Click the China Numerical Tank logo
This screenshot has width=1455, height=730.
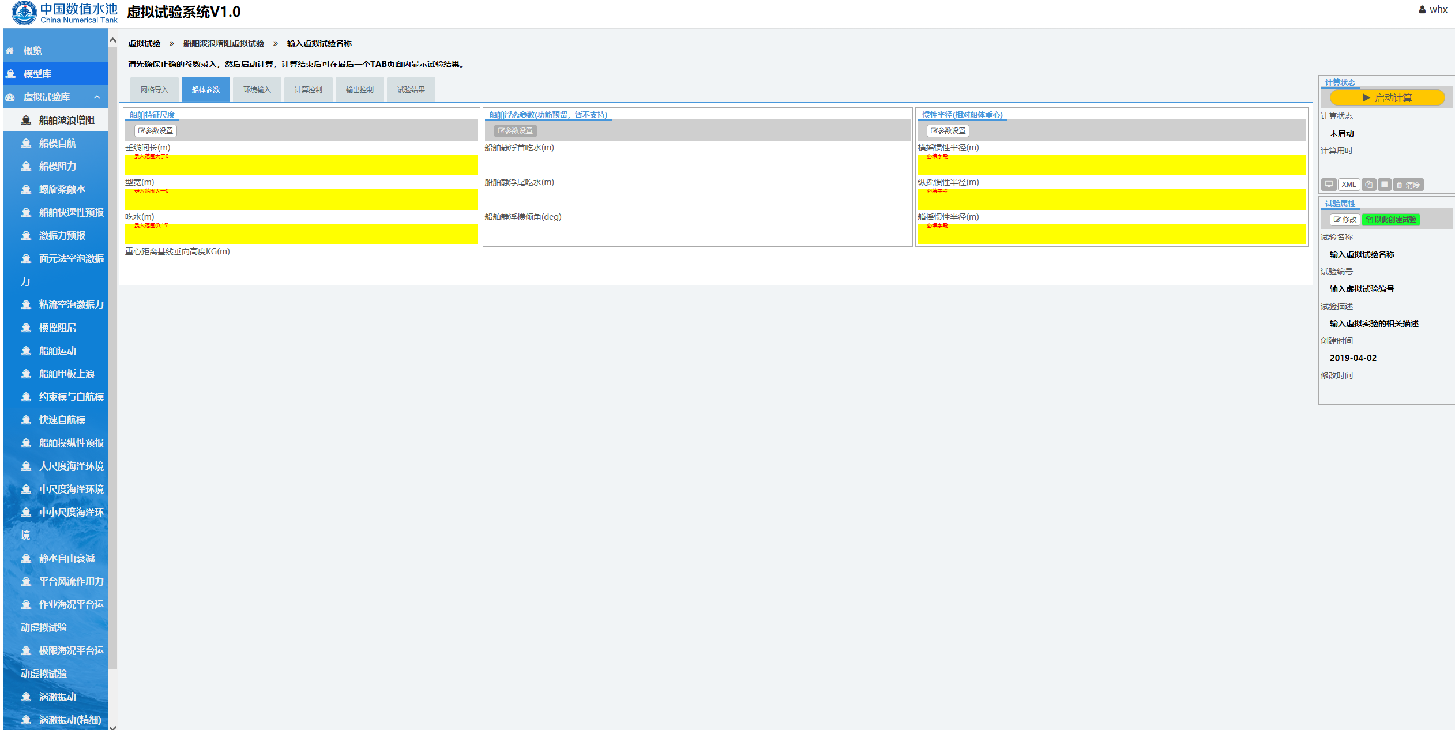[x=63, y=13]
